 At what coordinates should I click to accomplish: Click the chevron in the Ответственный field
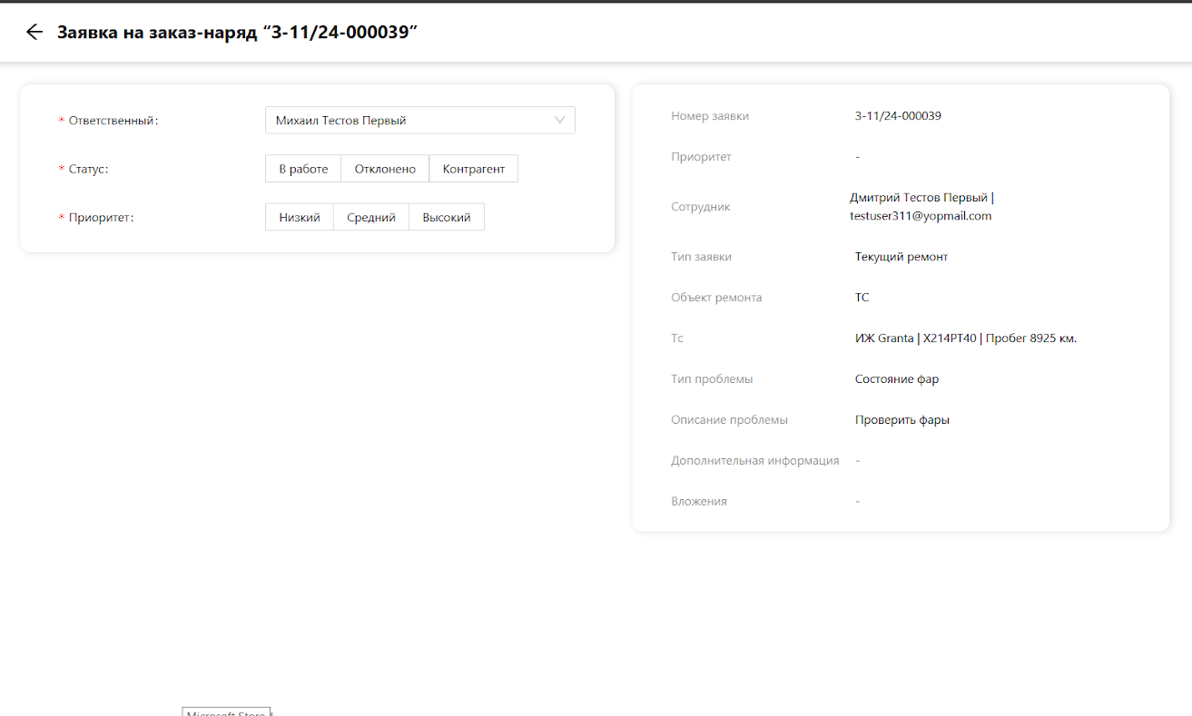click(x=559, y=120)
